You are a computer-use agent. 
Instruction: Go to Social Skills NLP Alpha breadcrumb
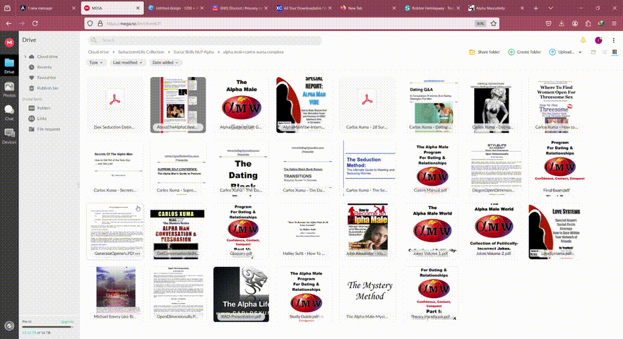coord(194,52)
